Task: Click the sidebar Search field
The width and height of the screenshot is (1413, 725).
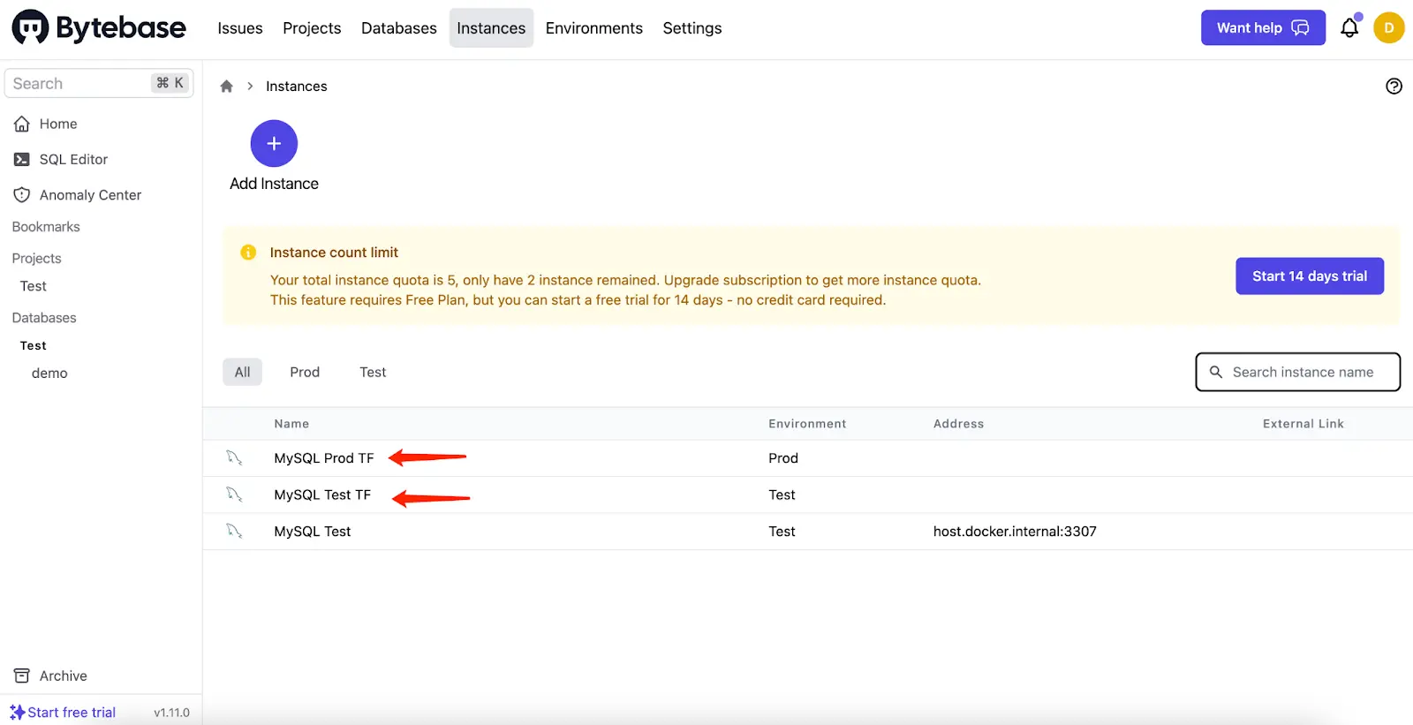Action: pos(99,83)
